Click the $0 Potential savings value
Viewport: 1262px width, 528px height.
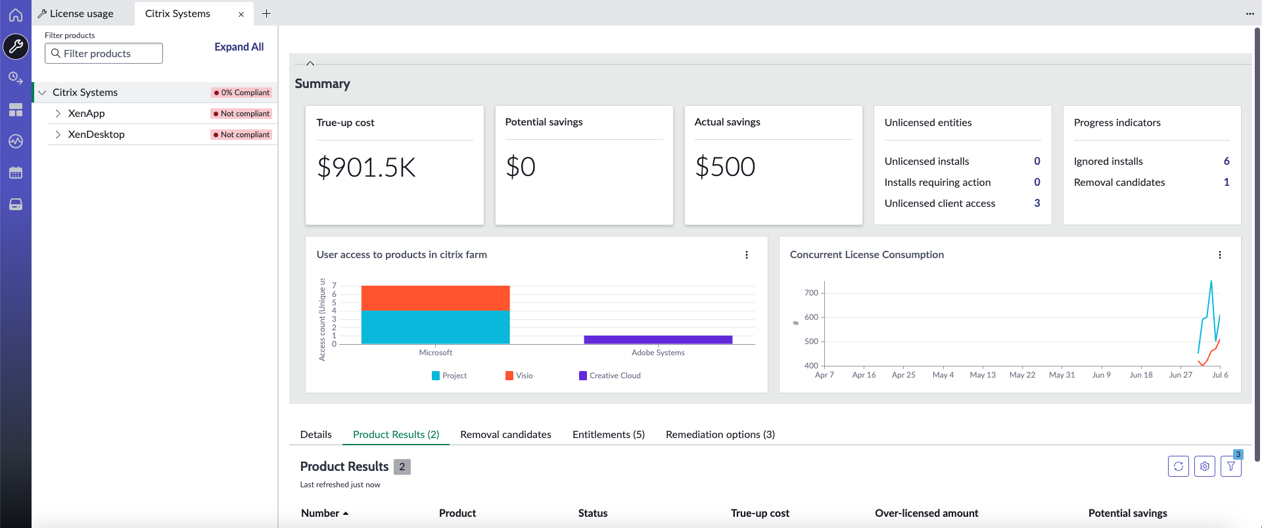(521, 167)
